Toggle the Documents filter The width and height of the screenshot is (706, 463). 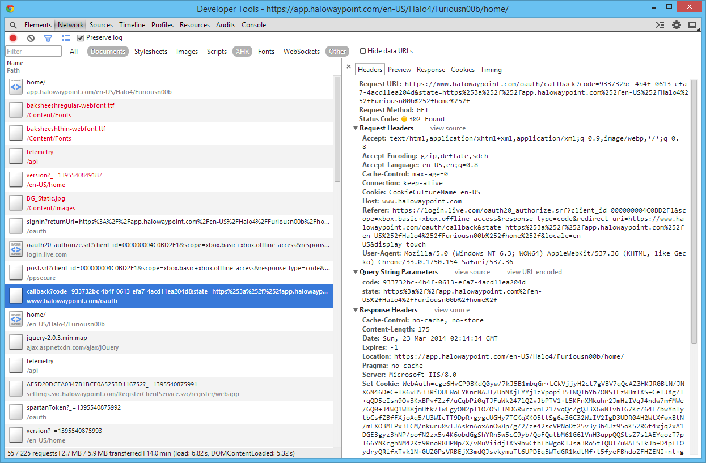108,52
